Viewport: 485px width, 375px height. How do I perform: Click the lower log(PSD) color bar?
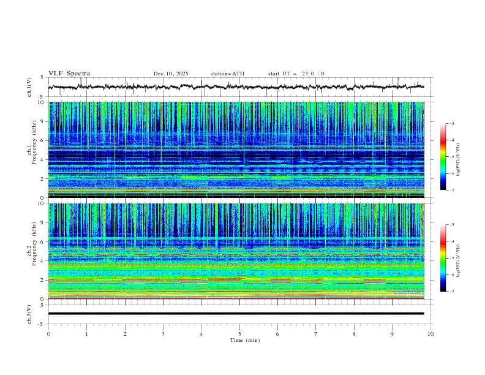[x=443, y=258]
